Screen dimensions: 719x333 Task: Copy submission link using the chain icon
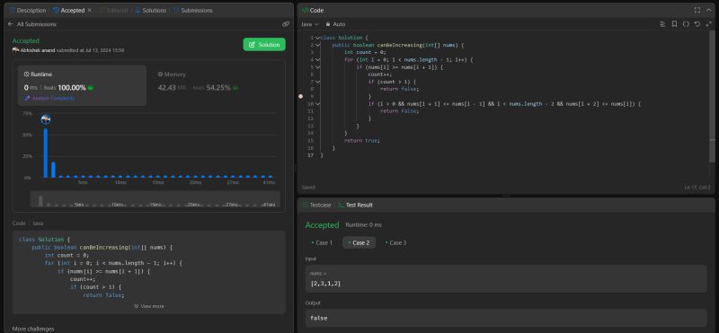(286, 24)
